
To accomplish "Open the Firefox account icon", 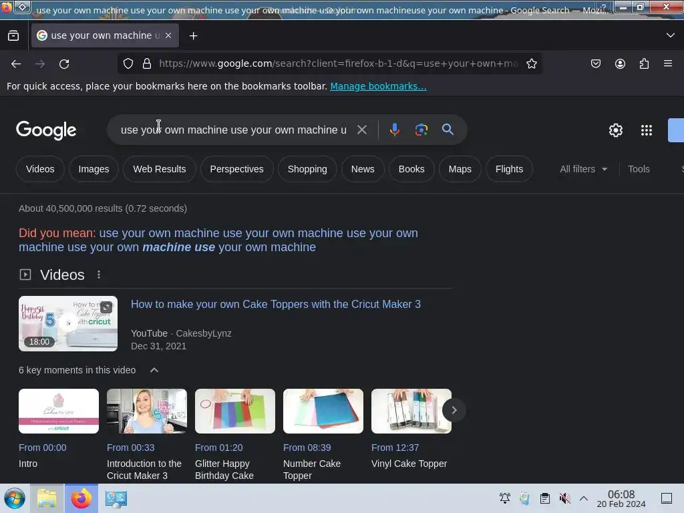I will [620, 63].
